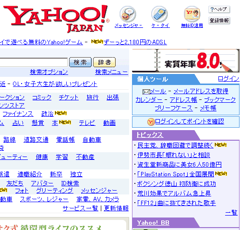Screen dimensions: 240x230
Task: Open the トピックス section header
Action: (x=150, y=135)
